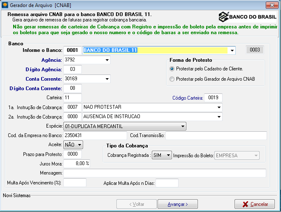Click the Aplicar Multa Após n Dias field
Screen dimensions: 281x212
[167, 183]
